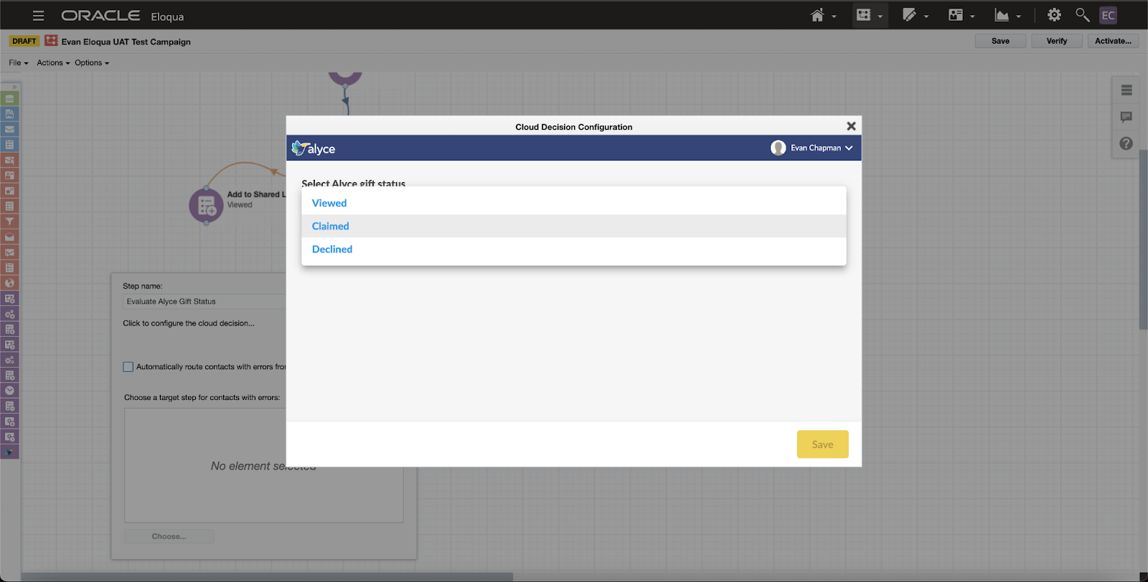This screenshot has width=1148, height=582.
Task: Click the canvas horizontal scrollbar
Action: 267,577
